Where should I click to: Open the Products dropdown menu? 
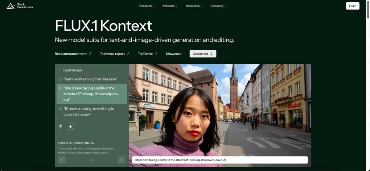click(170, 6)
